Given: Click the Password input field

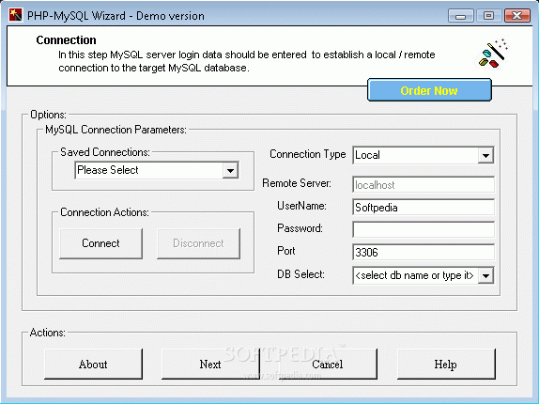Looking at the screenshot, I should pyautogui.click(x=423, y=229).
